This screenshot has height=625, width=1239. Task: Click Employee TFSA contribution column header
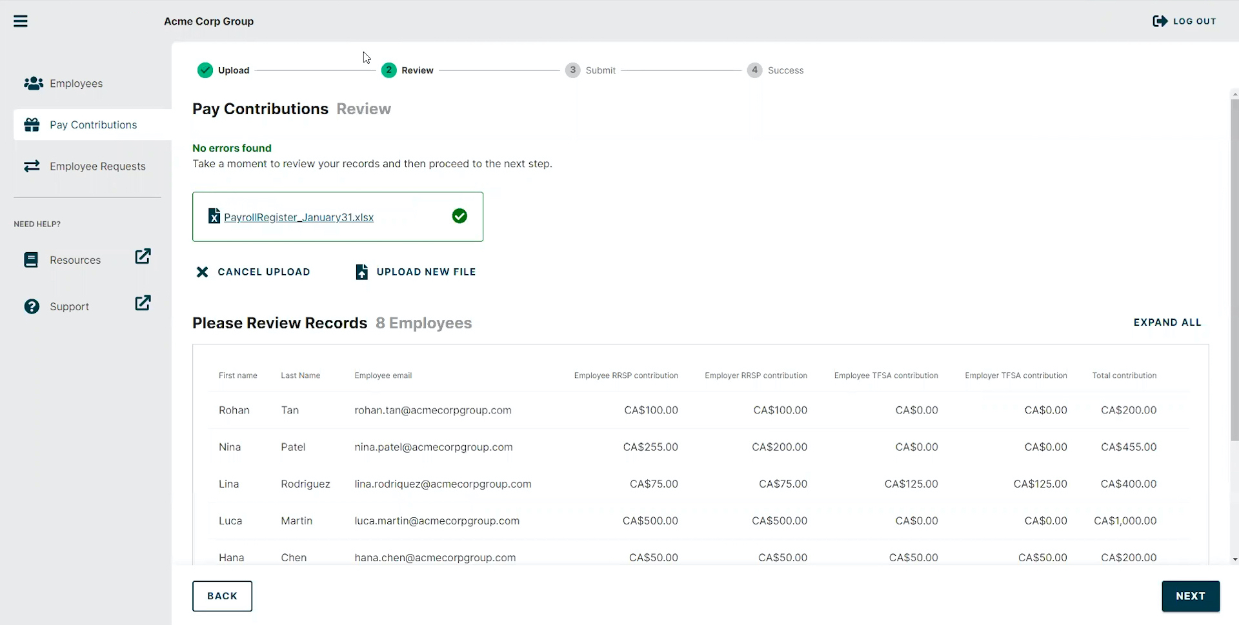tap(886, 375)
